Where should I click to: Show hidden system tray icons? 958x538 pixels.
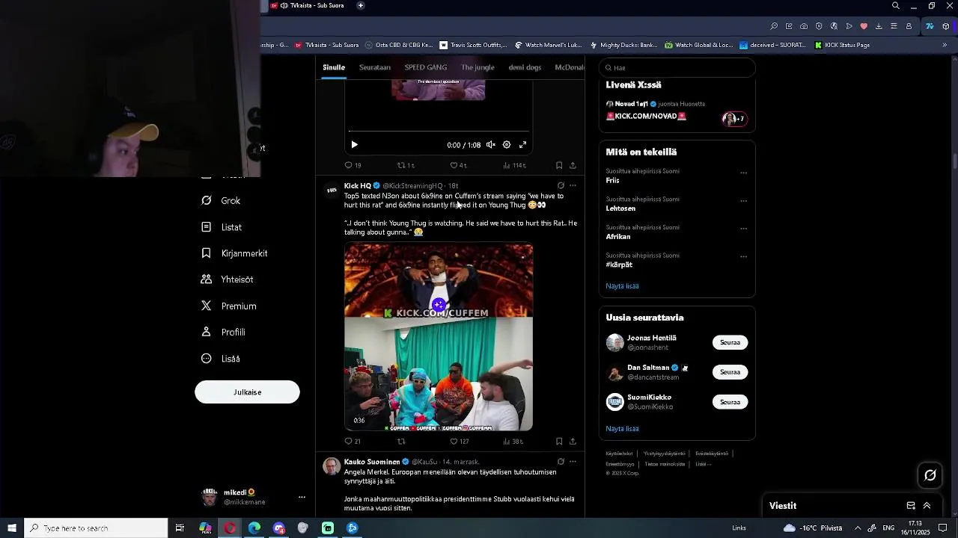pyautogui.click(x=858, y=528)
